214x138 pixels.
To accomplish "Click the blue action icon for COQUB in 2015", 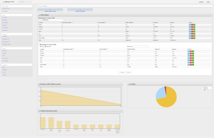I will (190, 27).
